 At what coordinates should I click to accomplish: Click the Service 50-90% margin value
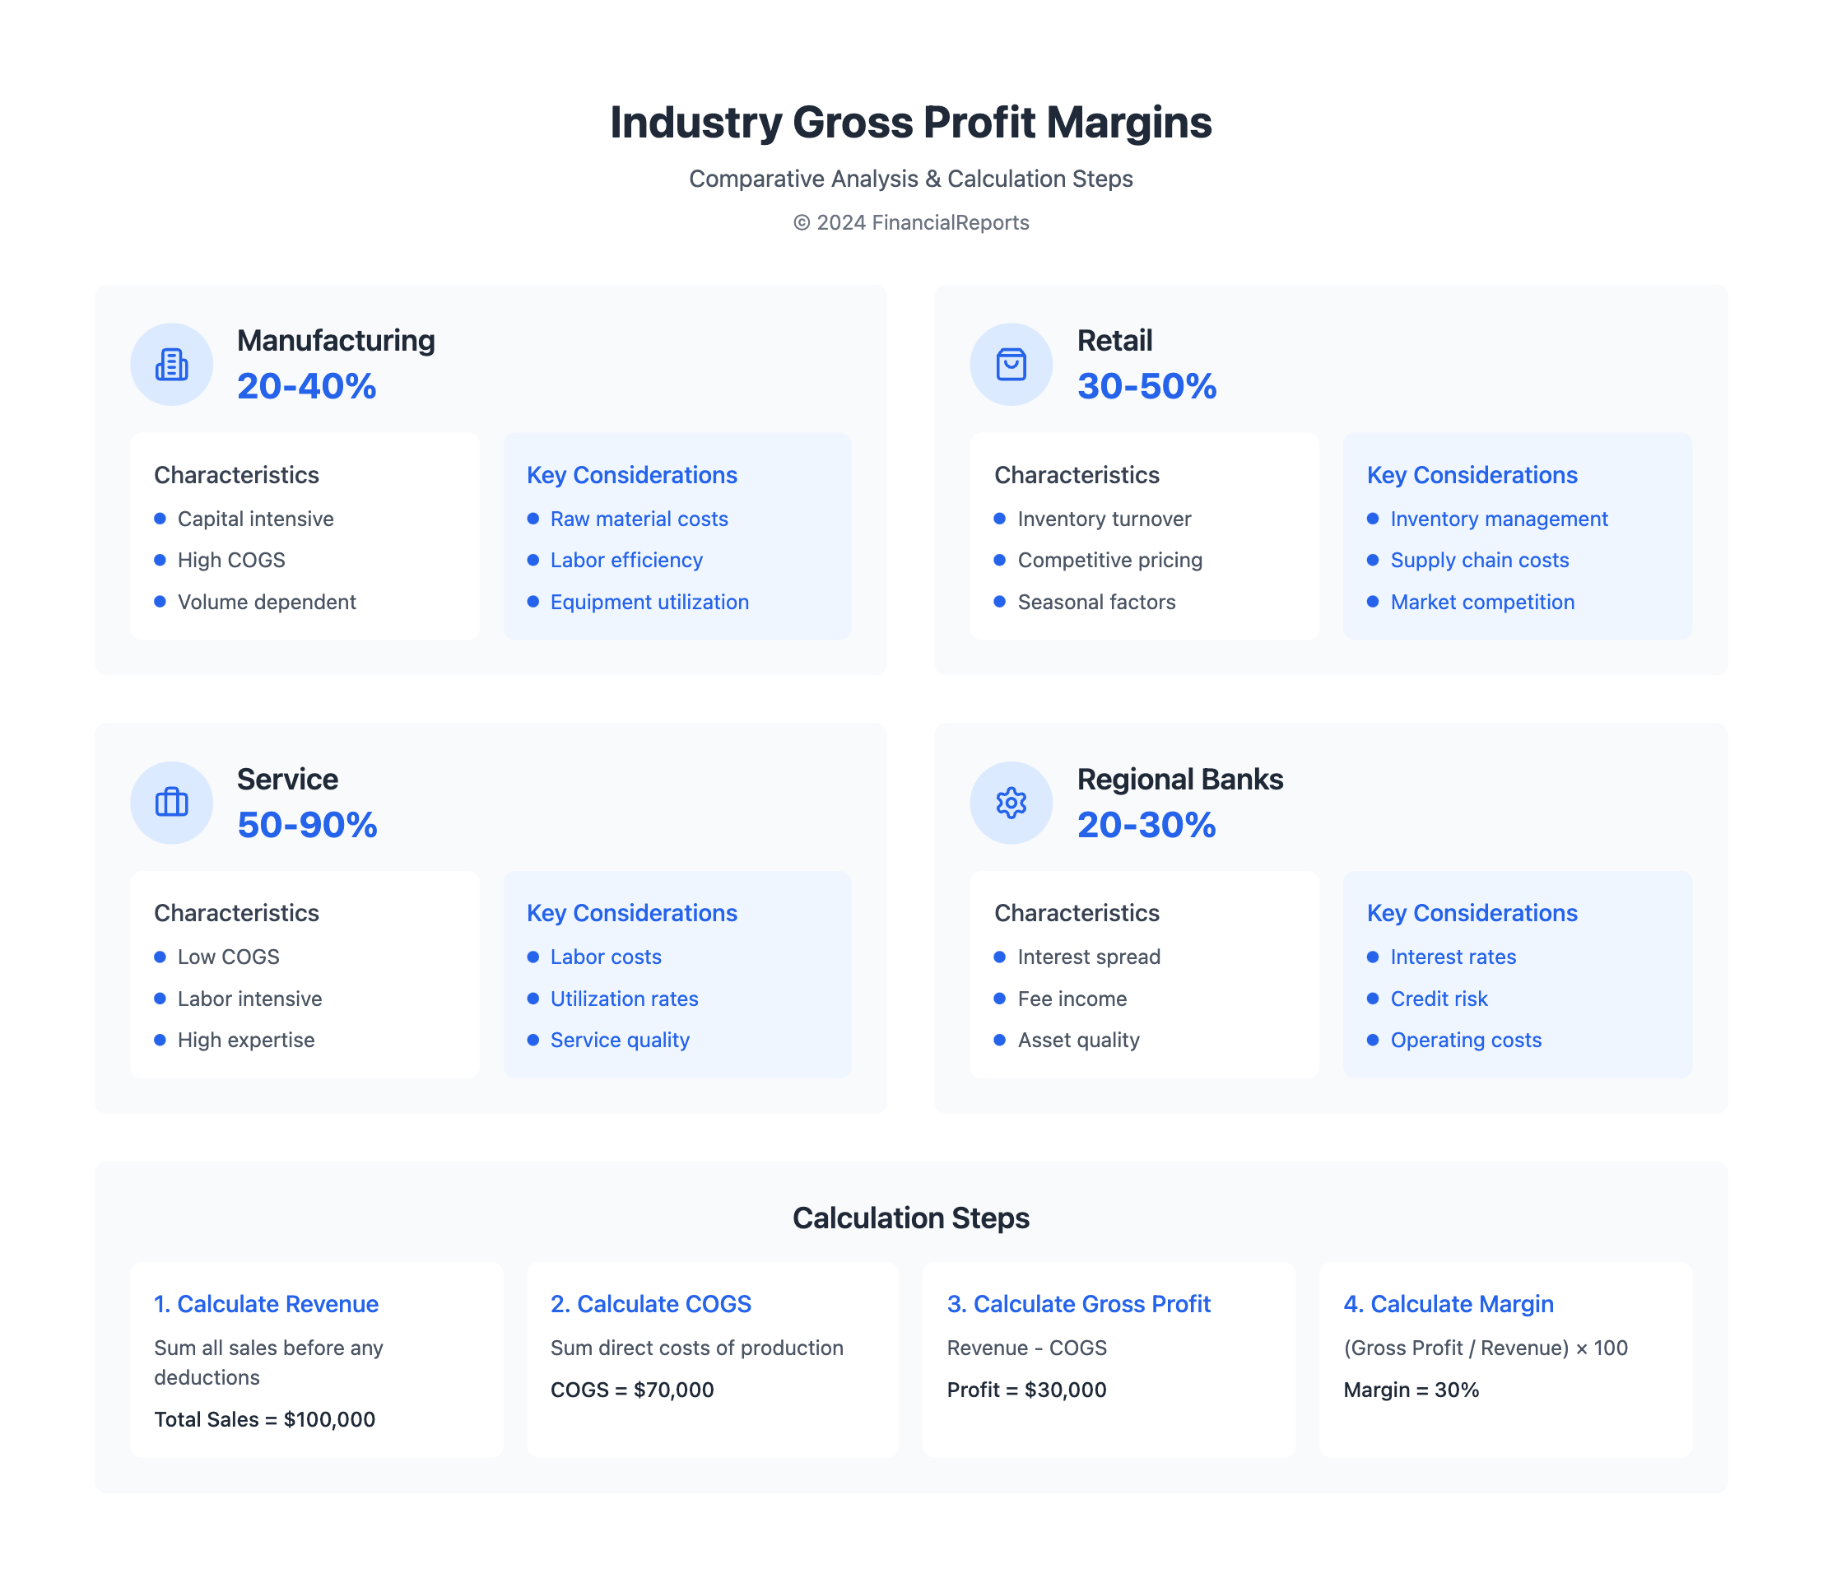coord(306,825)
